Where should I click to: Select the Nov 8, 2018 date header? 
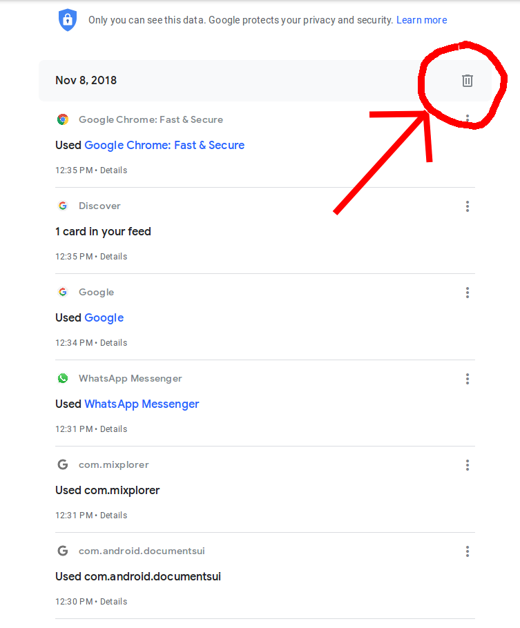point(86,81)
